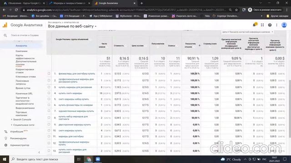291x163 pixels.
Task: Click the vertical page scrollbar
Action: [x=290, y=109]
